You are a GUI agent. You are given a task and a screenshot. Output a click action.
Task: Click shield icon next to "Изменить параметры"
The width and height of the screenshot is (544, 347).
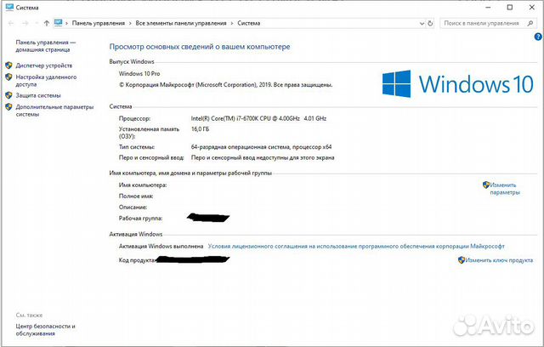(485, 185)
